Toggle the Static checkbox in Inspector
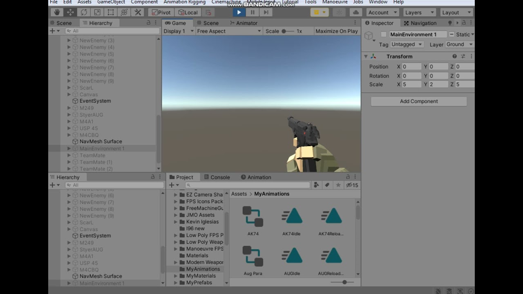The image size is (523, 294). 451,34
